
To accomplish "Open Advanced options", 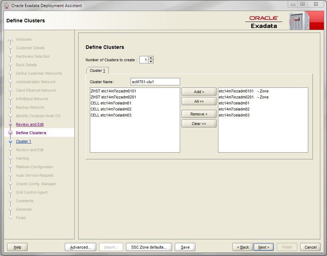I will [80, 247].
